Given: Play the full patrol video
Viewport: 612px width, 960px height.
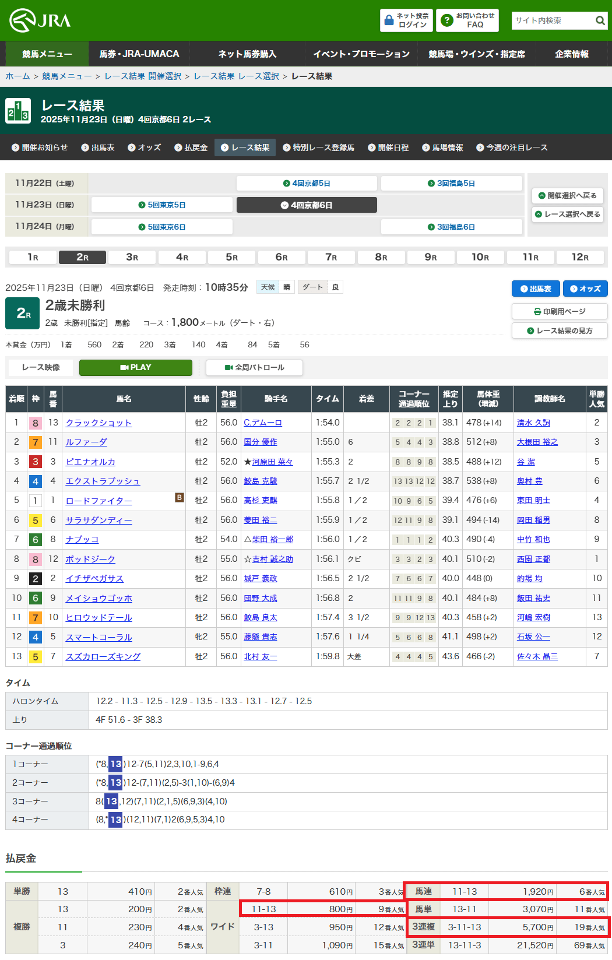Looking at the screenshot, I should point(254,368).
